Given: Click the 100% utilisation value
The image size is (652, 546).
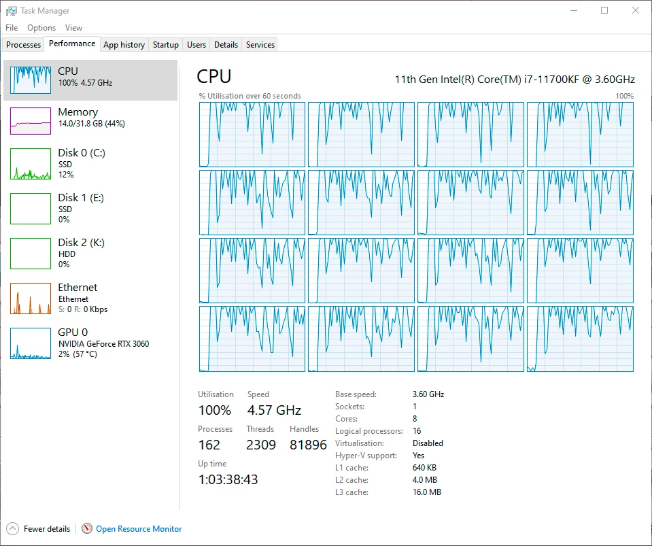Looking at the screenshot, I should pyautogui.click(x=215, y=411).
